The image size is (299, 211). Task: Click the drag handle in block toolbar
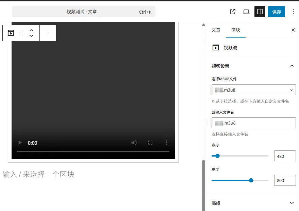tap(21, 33)
